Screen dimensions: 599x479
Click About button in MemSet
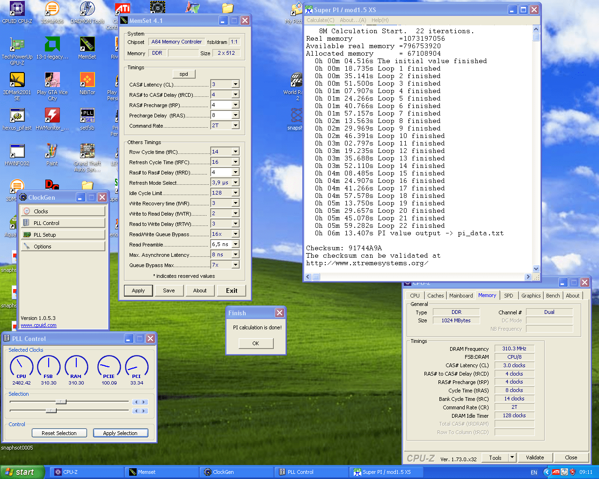click(x=200, y=290)
